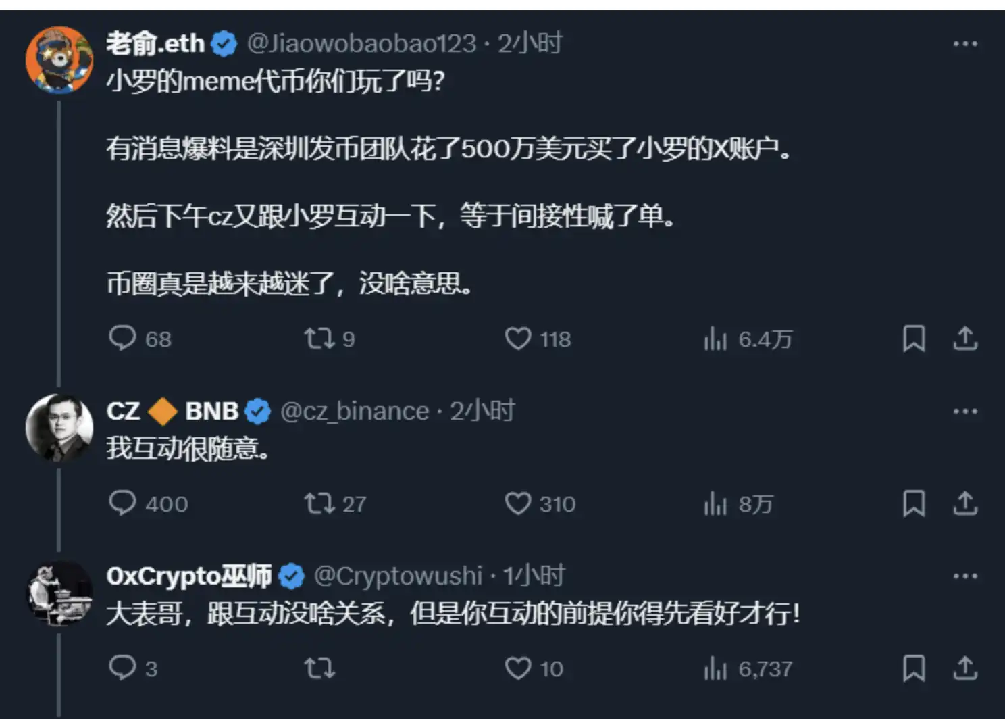View analytics of 0xCrypto巫师's reply

pyautogui.click(x=715, y=669)
